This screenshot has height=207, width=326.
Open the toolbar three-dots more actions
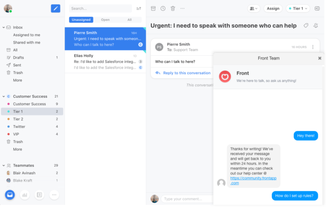(183, 8)
